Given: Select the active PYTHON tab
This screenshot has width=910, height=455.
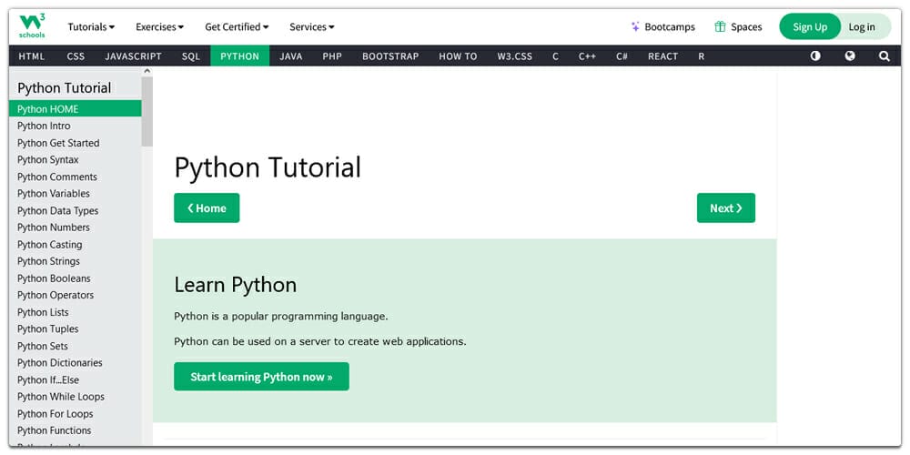Looking at the screenshot, I should tap(239, 56).
